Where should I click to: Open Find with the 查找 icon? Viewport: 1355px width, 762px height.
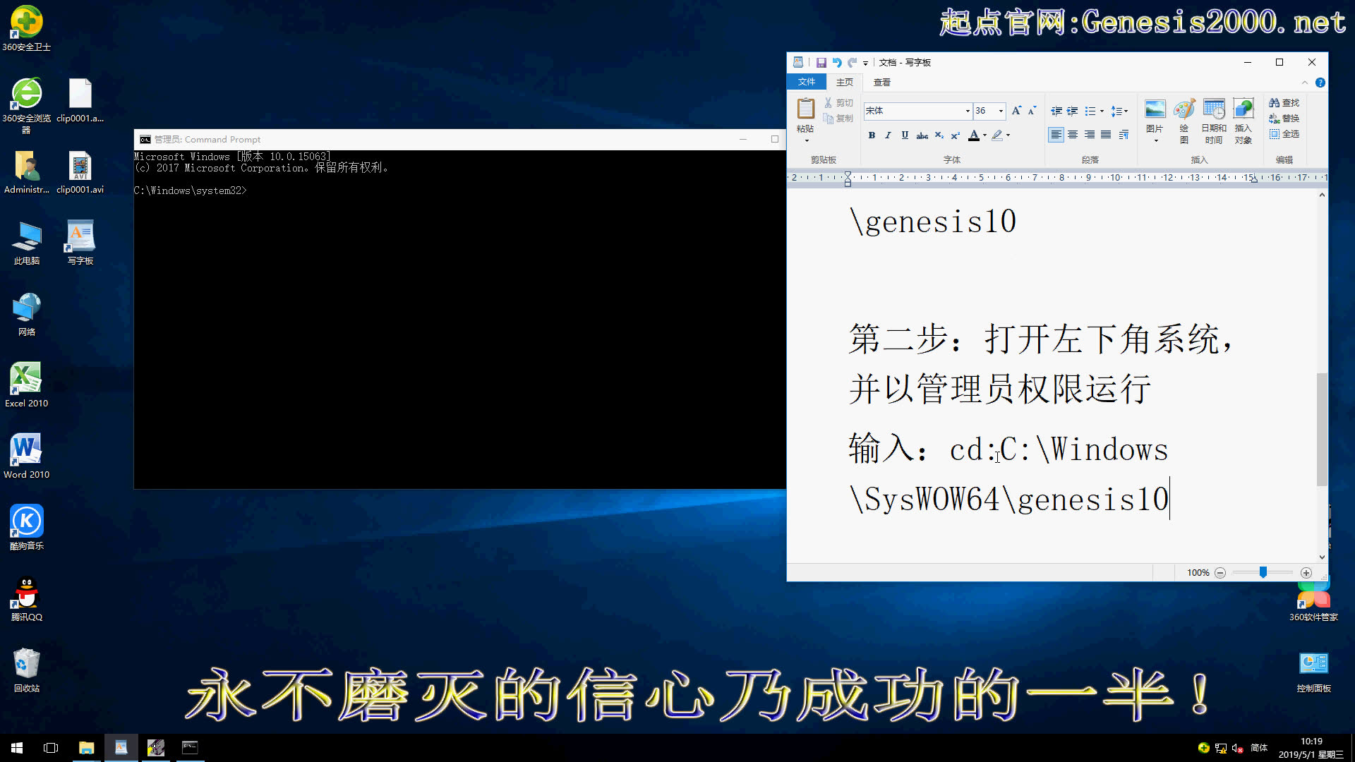tap(1284, 102)
